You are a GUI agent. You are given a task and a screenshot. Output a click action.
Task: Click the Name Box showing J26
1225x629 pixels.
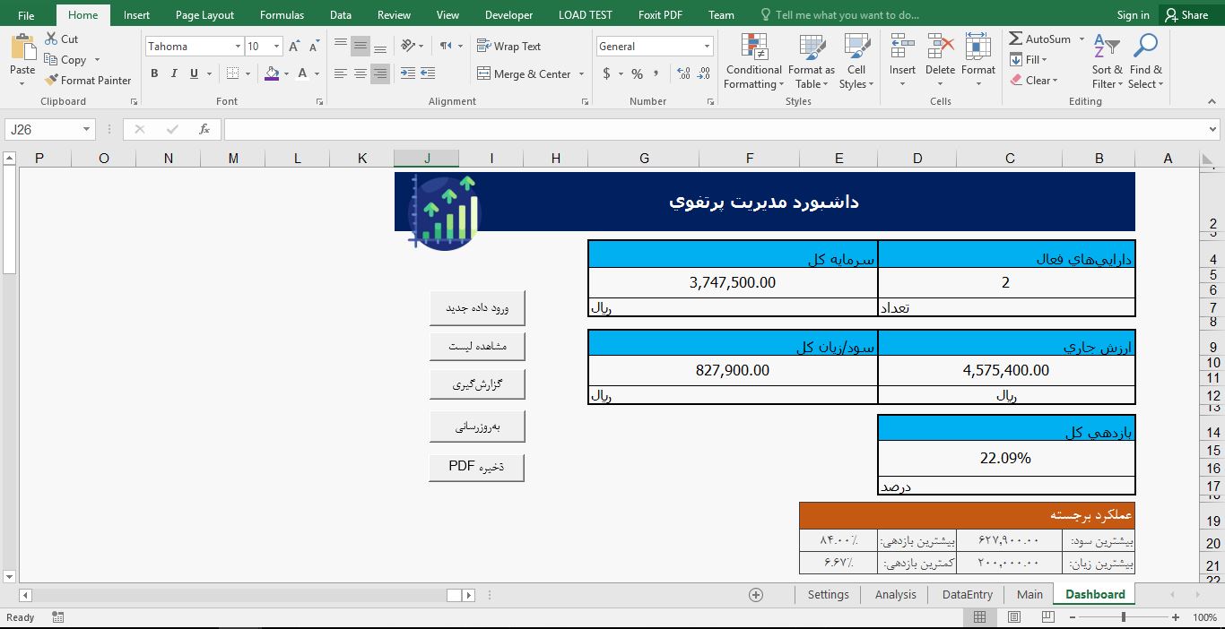click(x=43, y=128)
